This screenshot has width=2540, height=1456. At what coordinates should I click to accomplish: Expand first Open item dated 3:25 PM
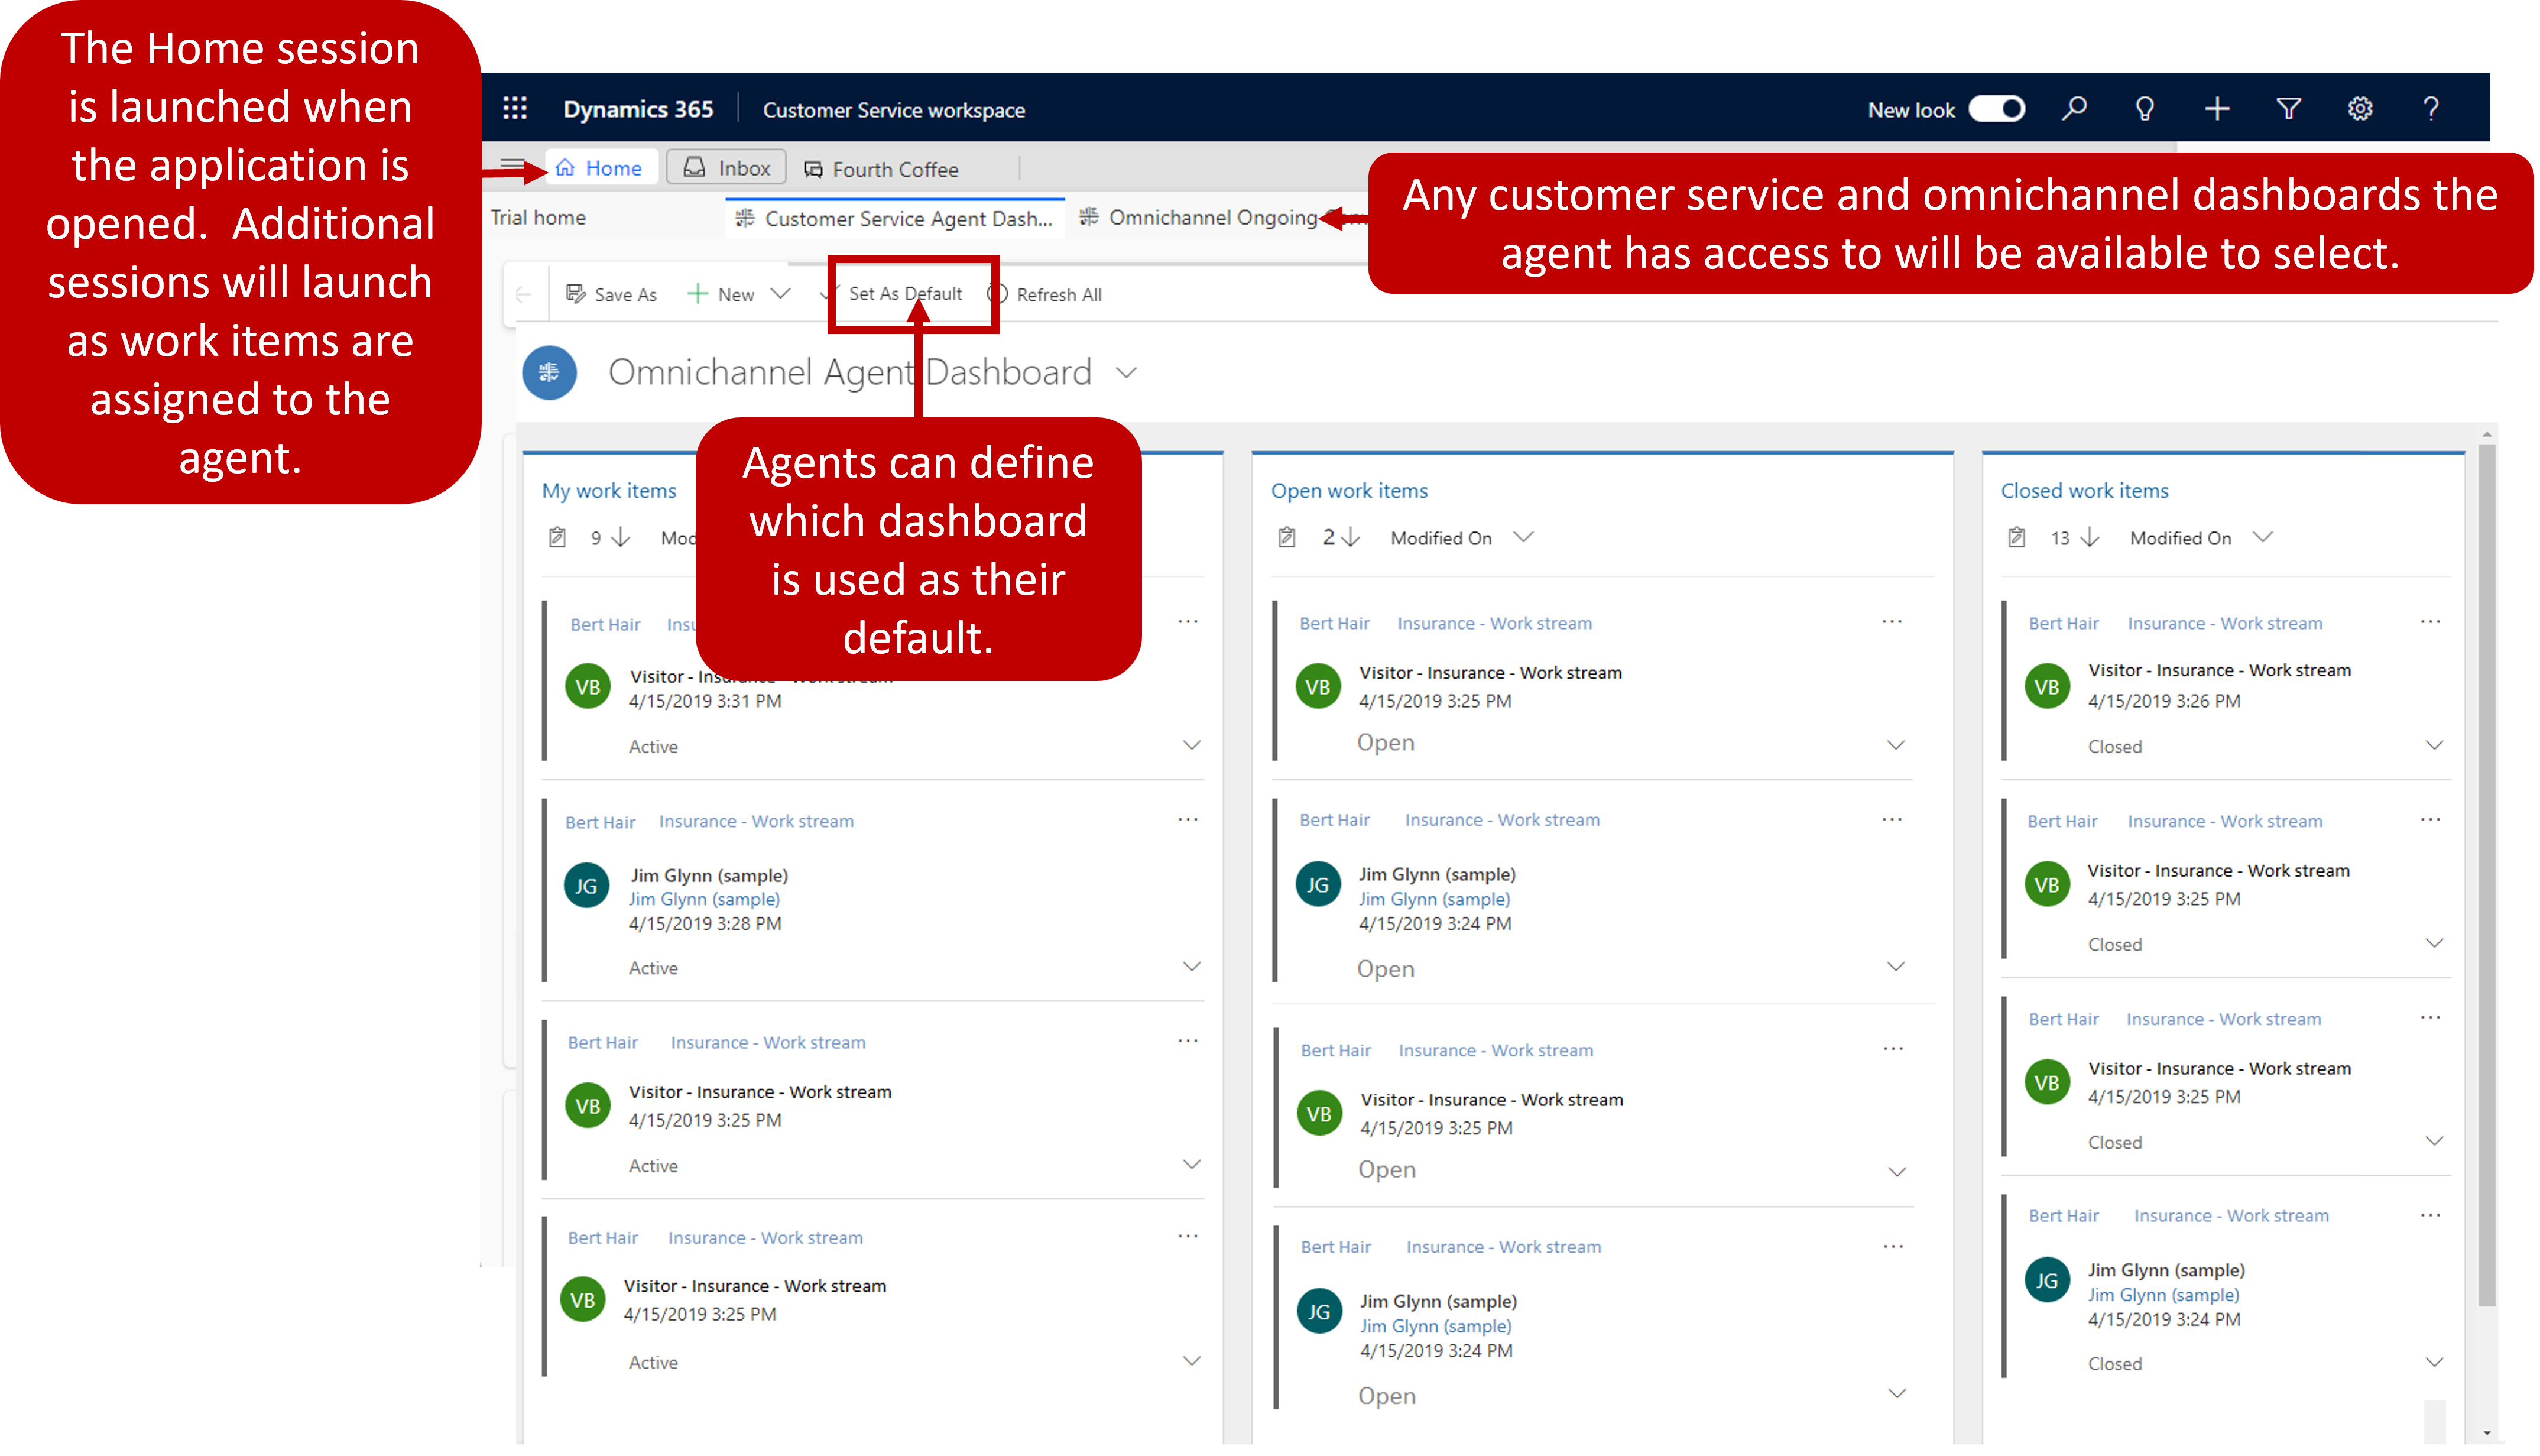pos(1896,745)
